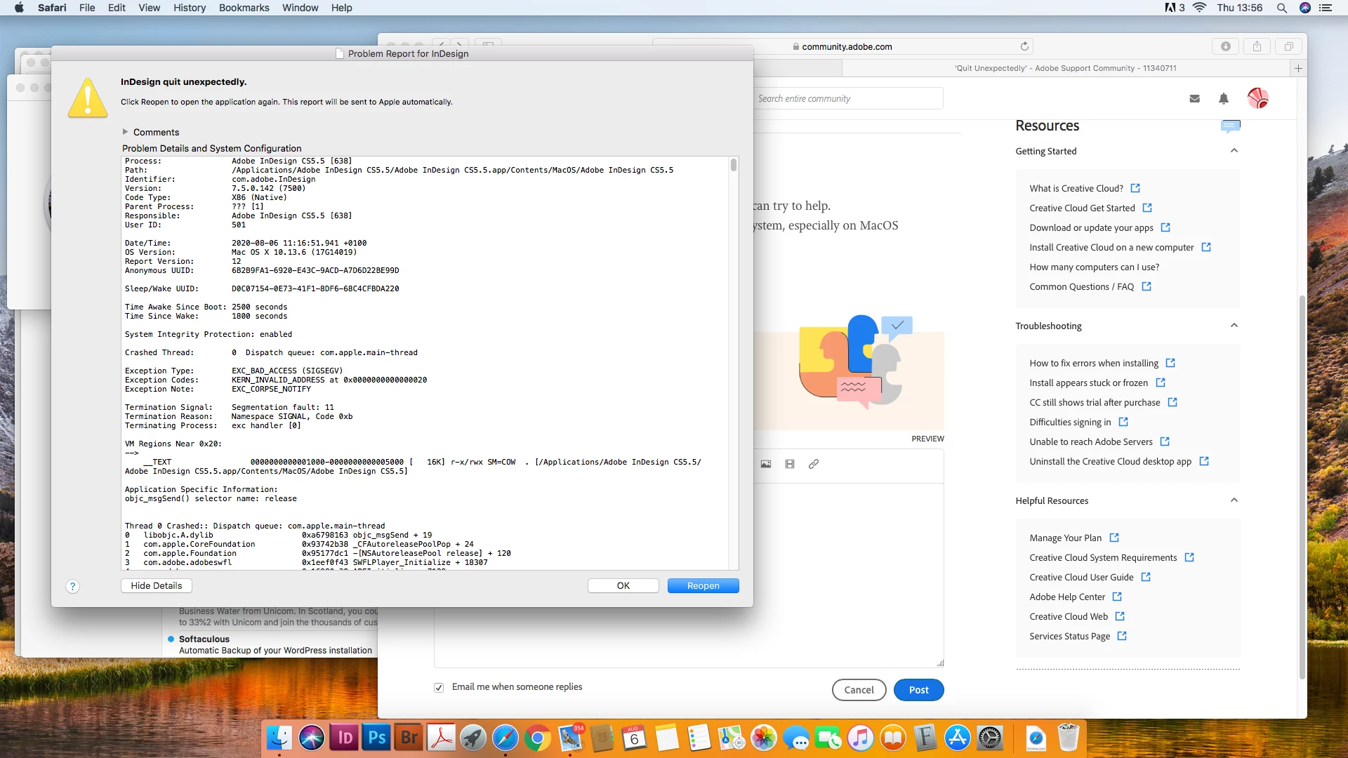The width and height of the screenshot is (1348, 758).
Task: Click the crash report scrollbar thumb
Action: (x=733, y=166)
